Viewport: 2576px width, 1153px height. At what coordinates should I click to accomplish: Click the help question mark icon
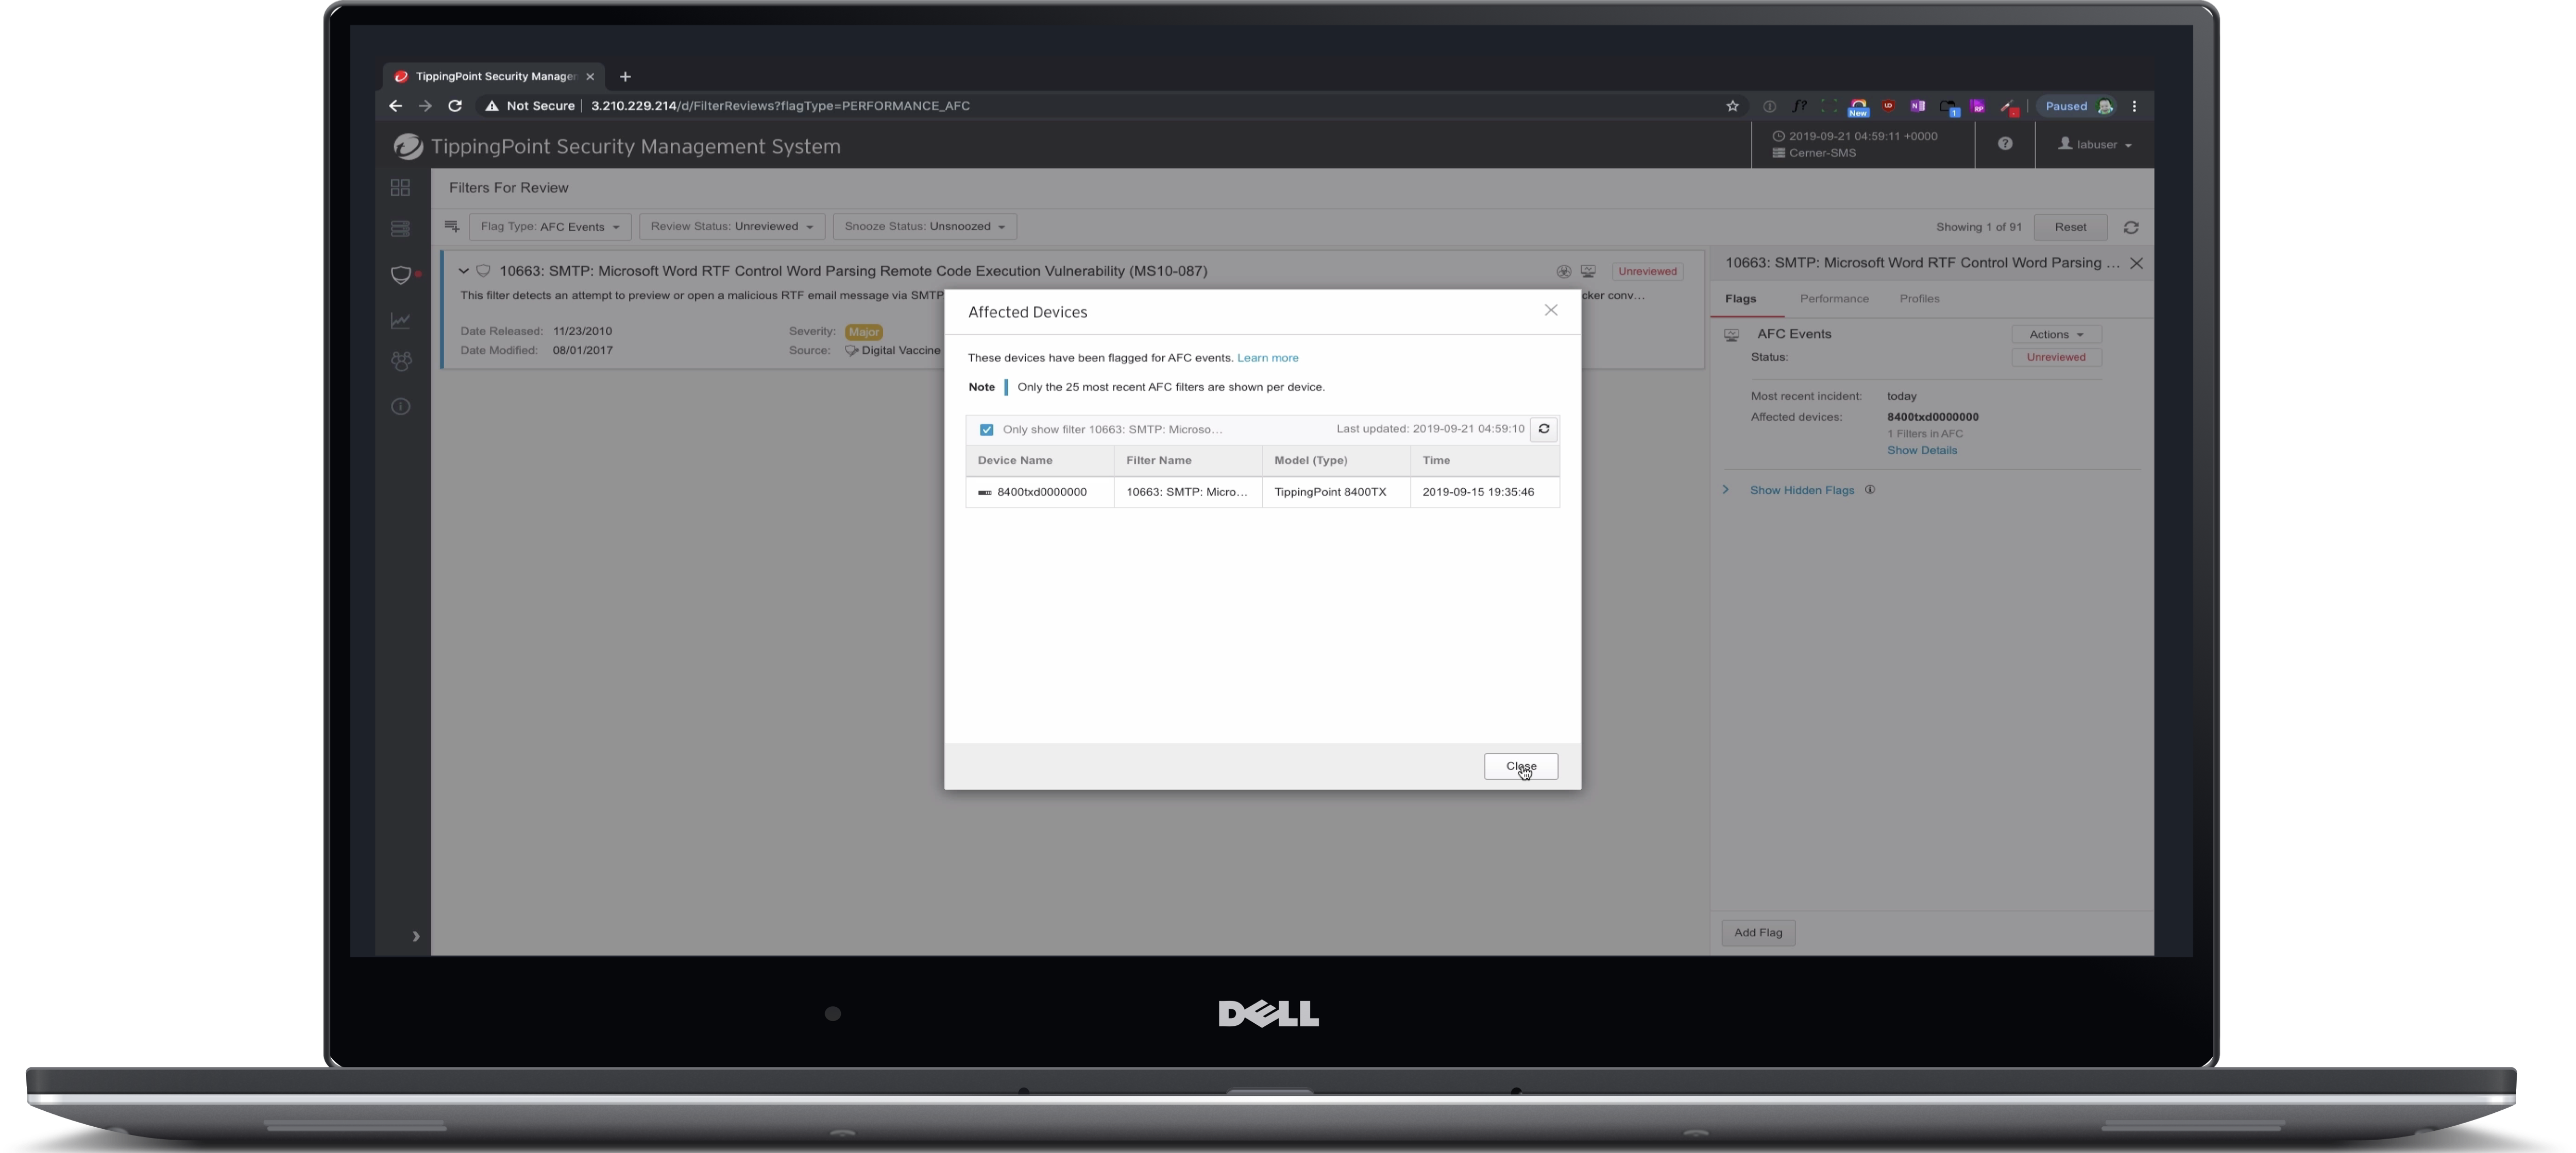point(2005,144)
